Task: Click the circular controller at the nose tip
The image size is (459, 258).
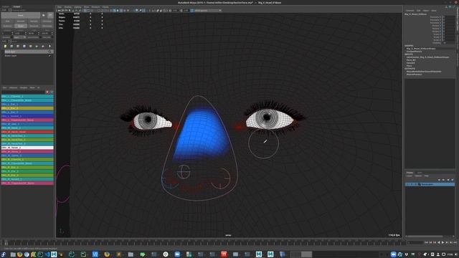Action: 184,172
